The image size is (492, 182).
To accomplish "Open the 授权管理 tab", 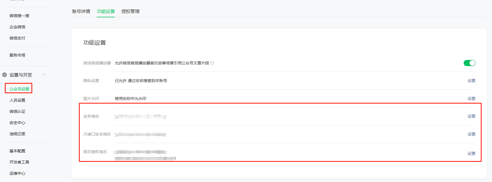I will [131, 11].
